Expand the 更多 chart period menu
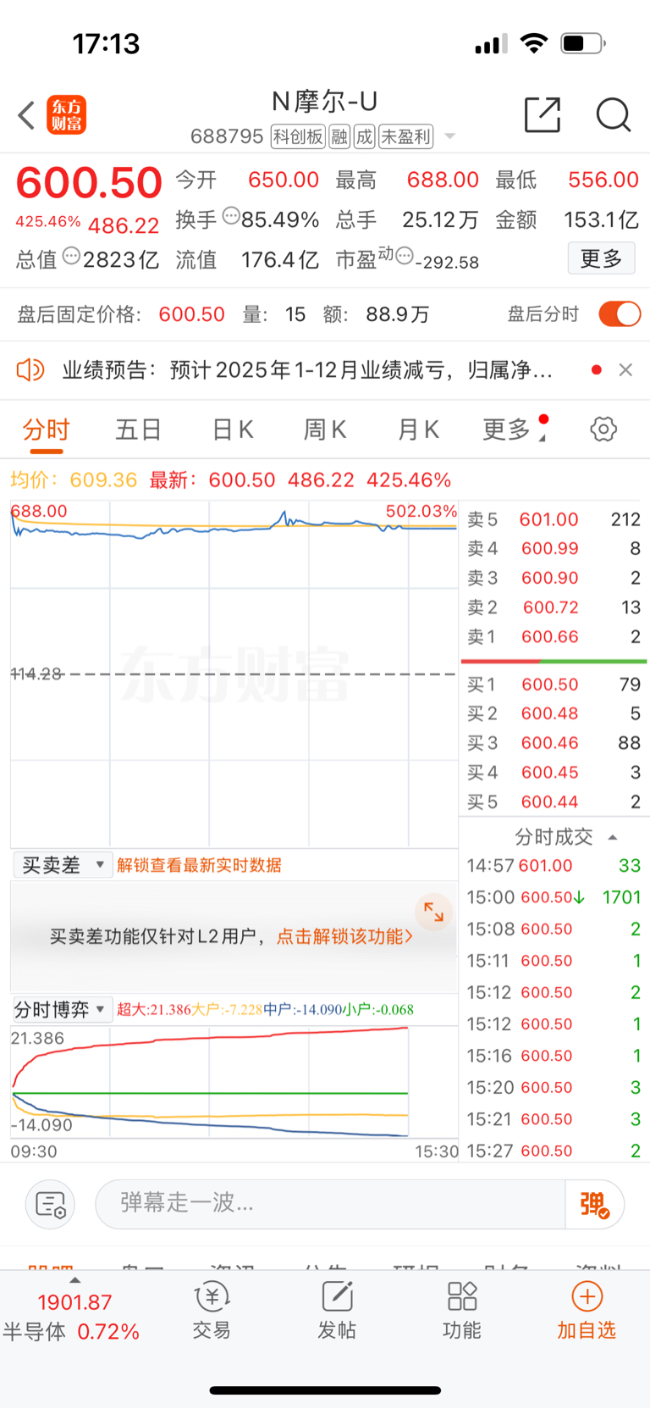The height and width of the screenshot is (1409, 650). click(515, 430)
